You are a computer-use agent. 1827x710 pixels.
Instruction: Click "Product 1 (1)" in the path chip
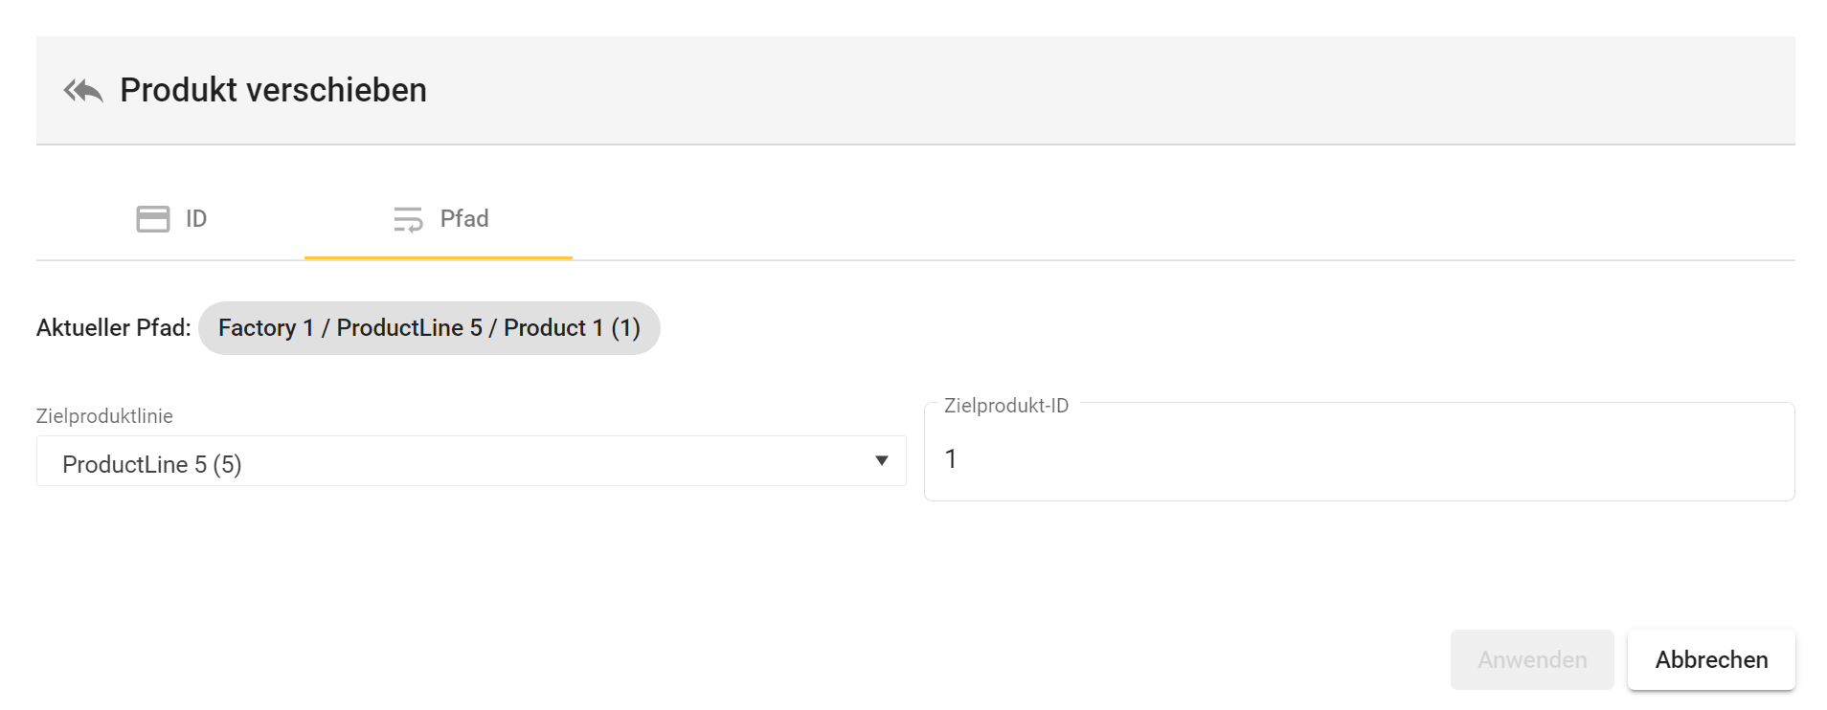572,328
